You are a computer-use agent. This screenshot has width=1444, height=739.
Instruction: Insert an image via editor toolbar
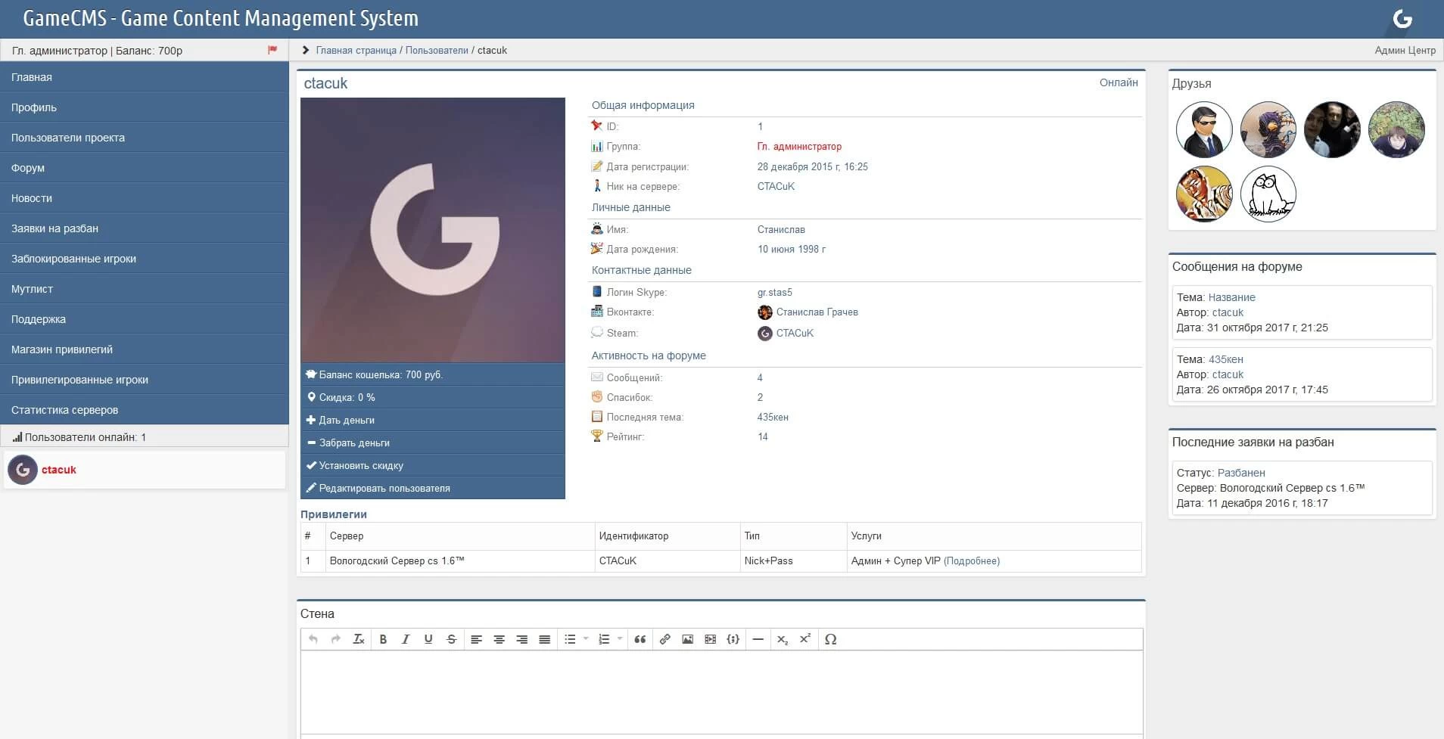[x=687, y=639]
